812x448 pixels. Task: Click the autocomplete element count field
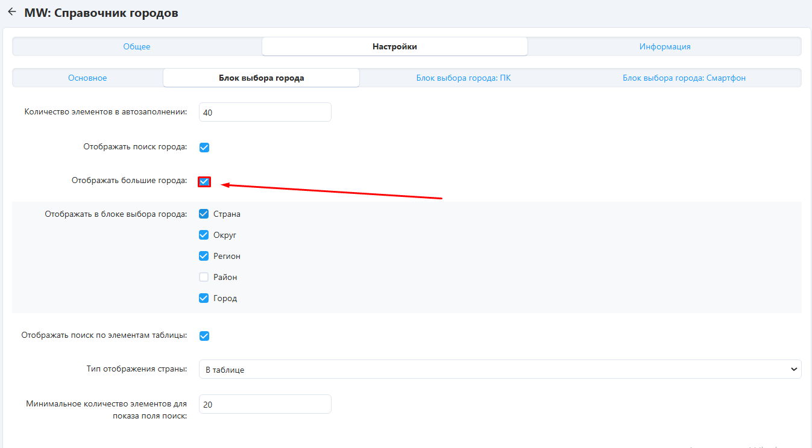(x=265, y=112)
